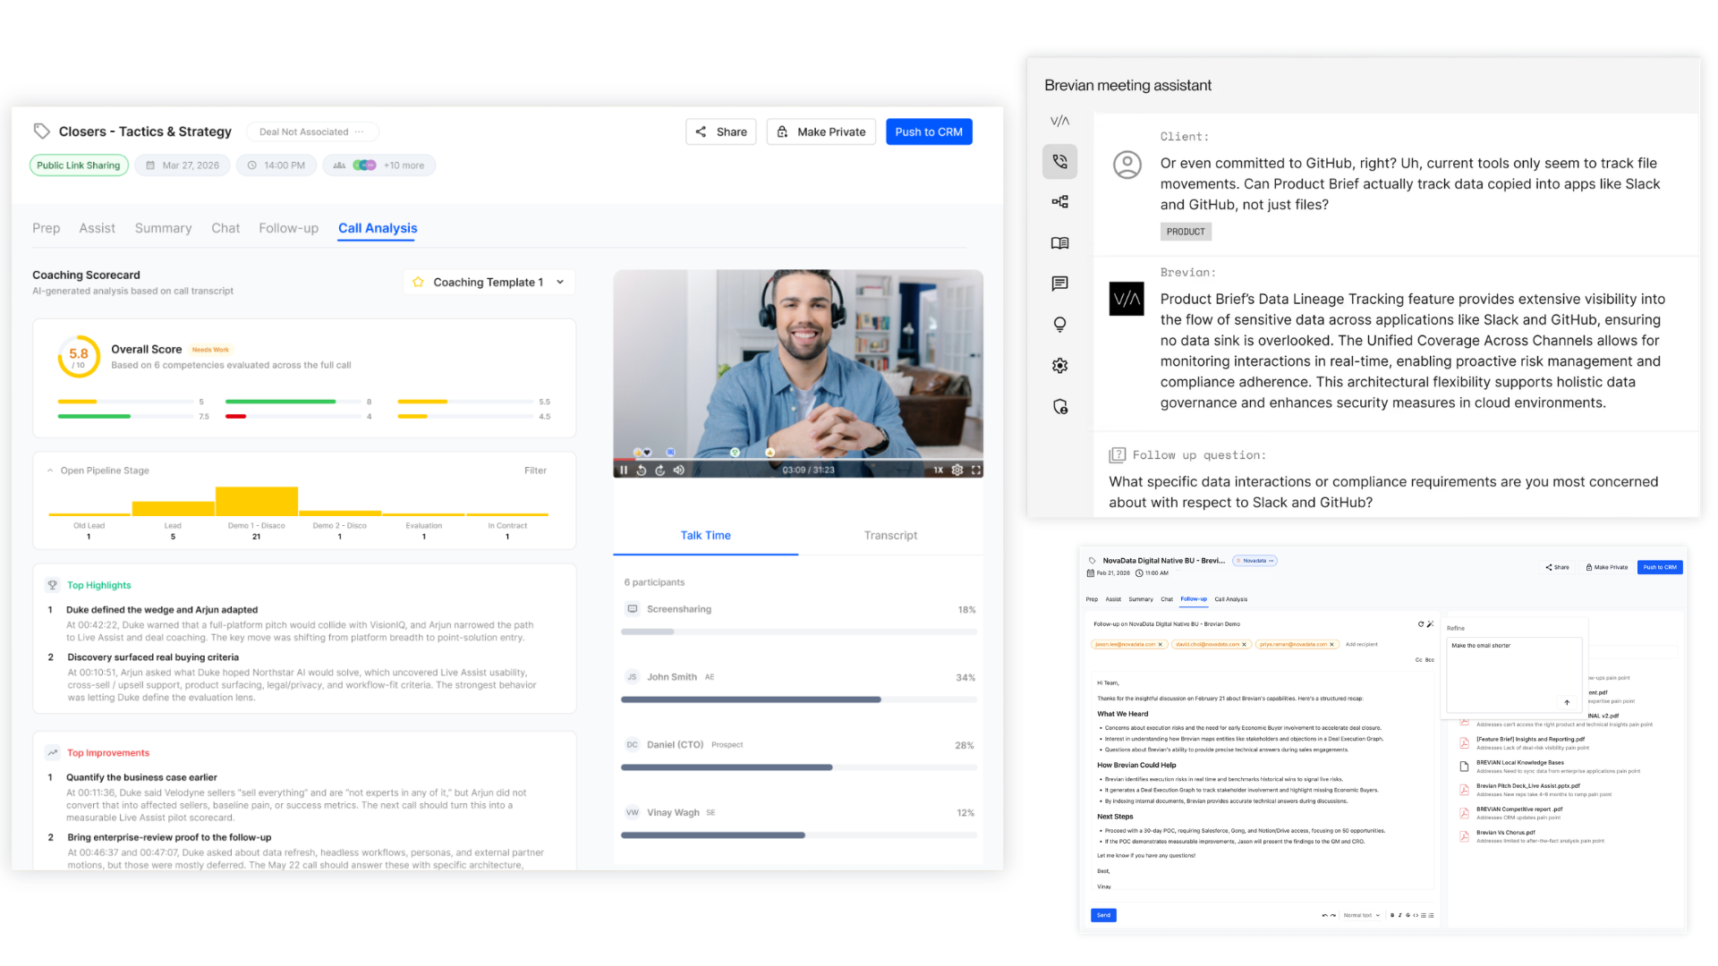Click Share in NovaData window
Viewport: 1718px width, 966px height.
pyautogui.click(x=1557, y=567)
